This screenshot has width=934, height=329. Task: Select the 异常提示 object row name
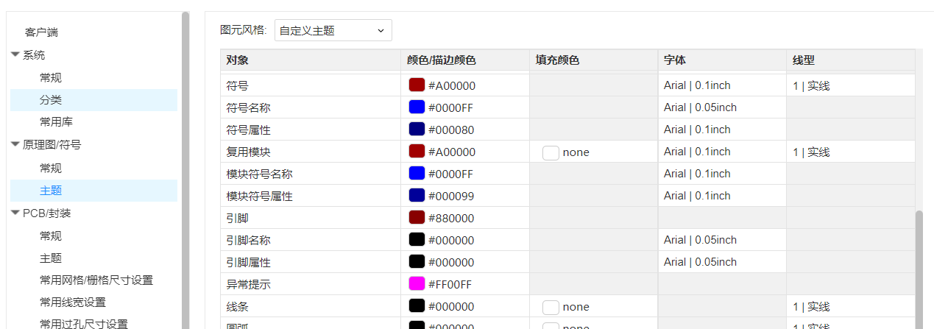pyautogui.click(x=248, y=284)
